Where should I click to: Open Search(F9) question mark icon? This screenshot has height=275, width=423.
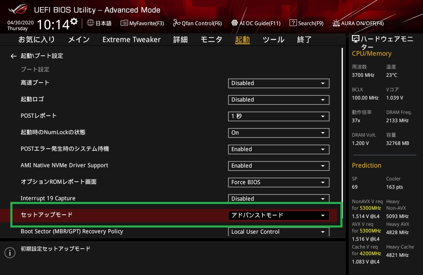tap(293, 23)
